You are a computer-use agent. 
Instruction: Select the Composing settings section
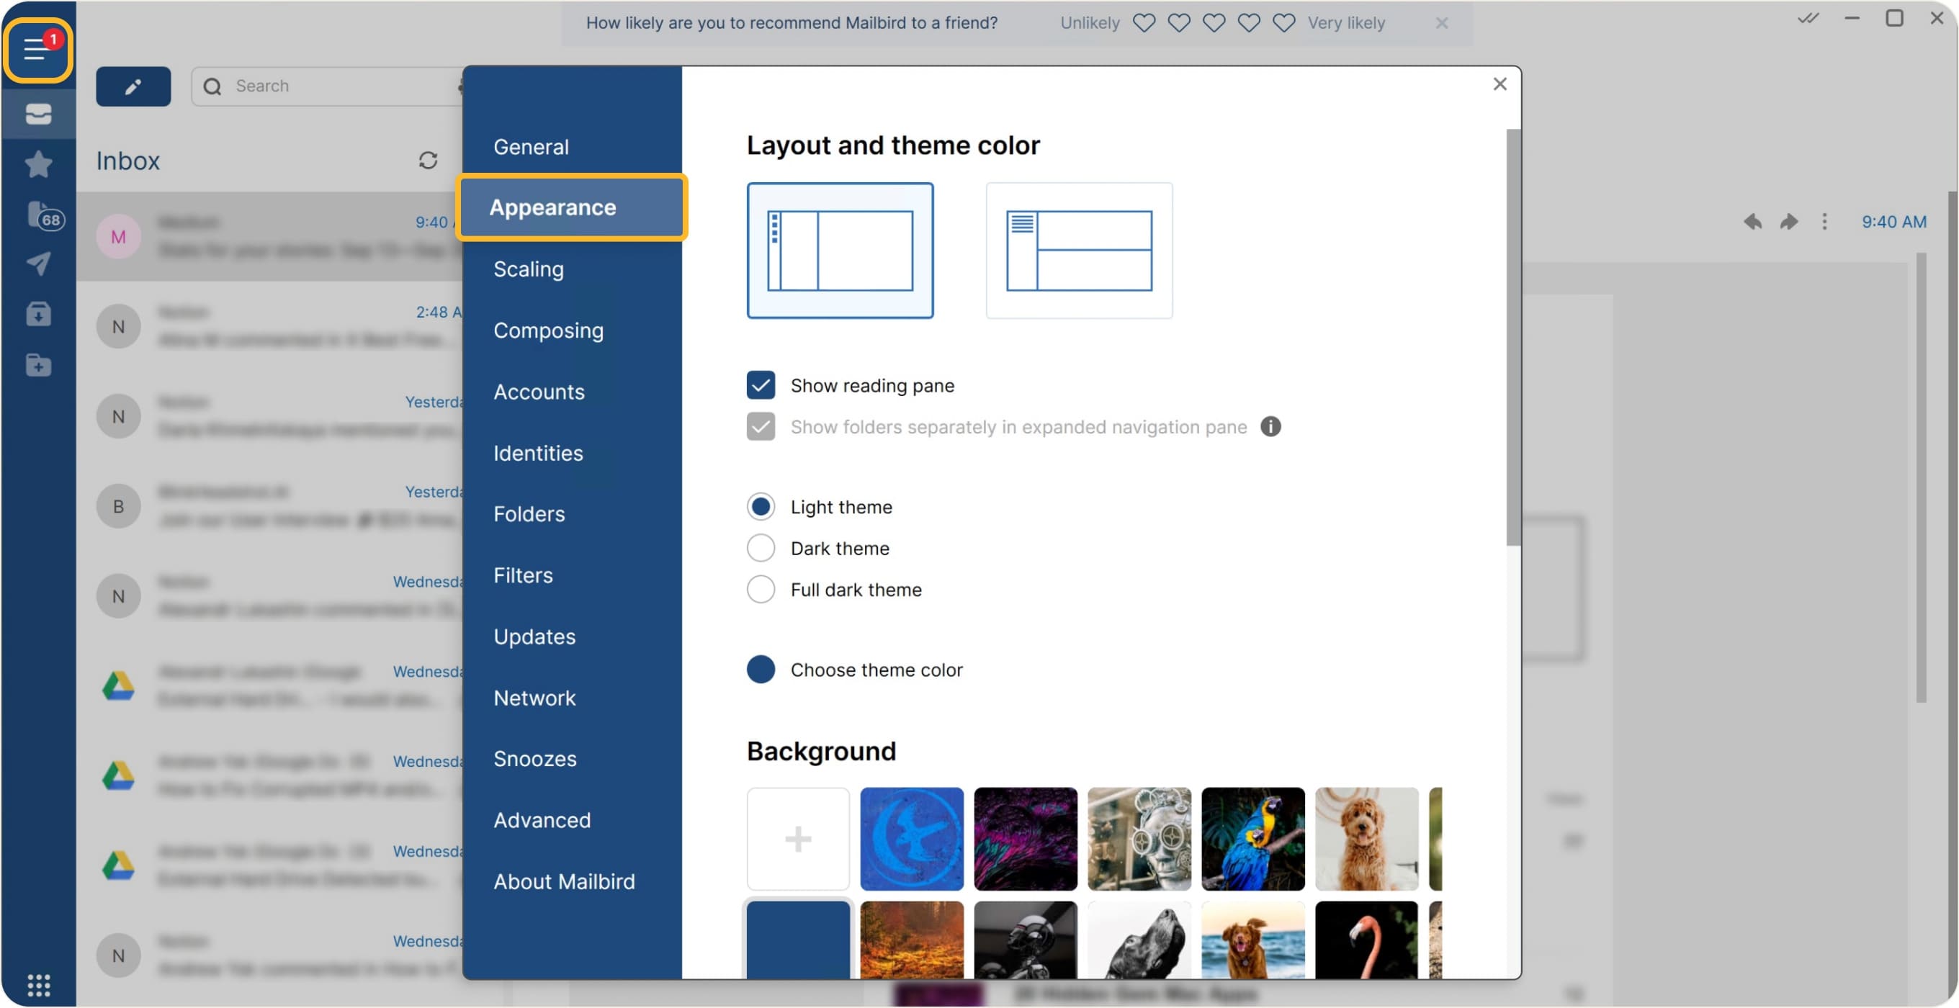coord(547,329)
